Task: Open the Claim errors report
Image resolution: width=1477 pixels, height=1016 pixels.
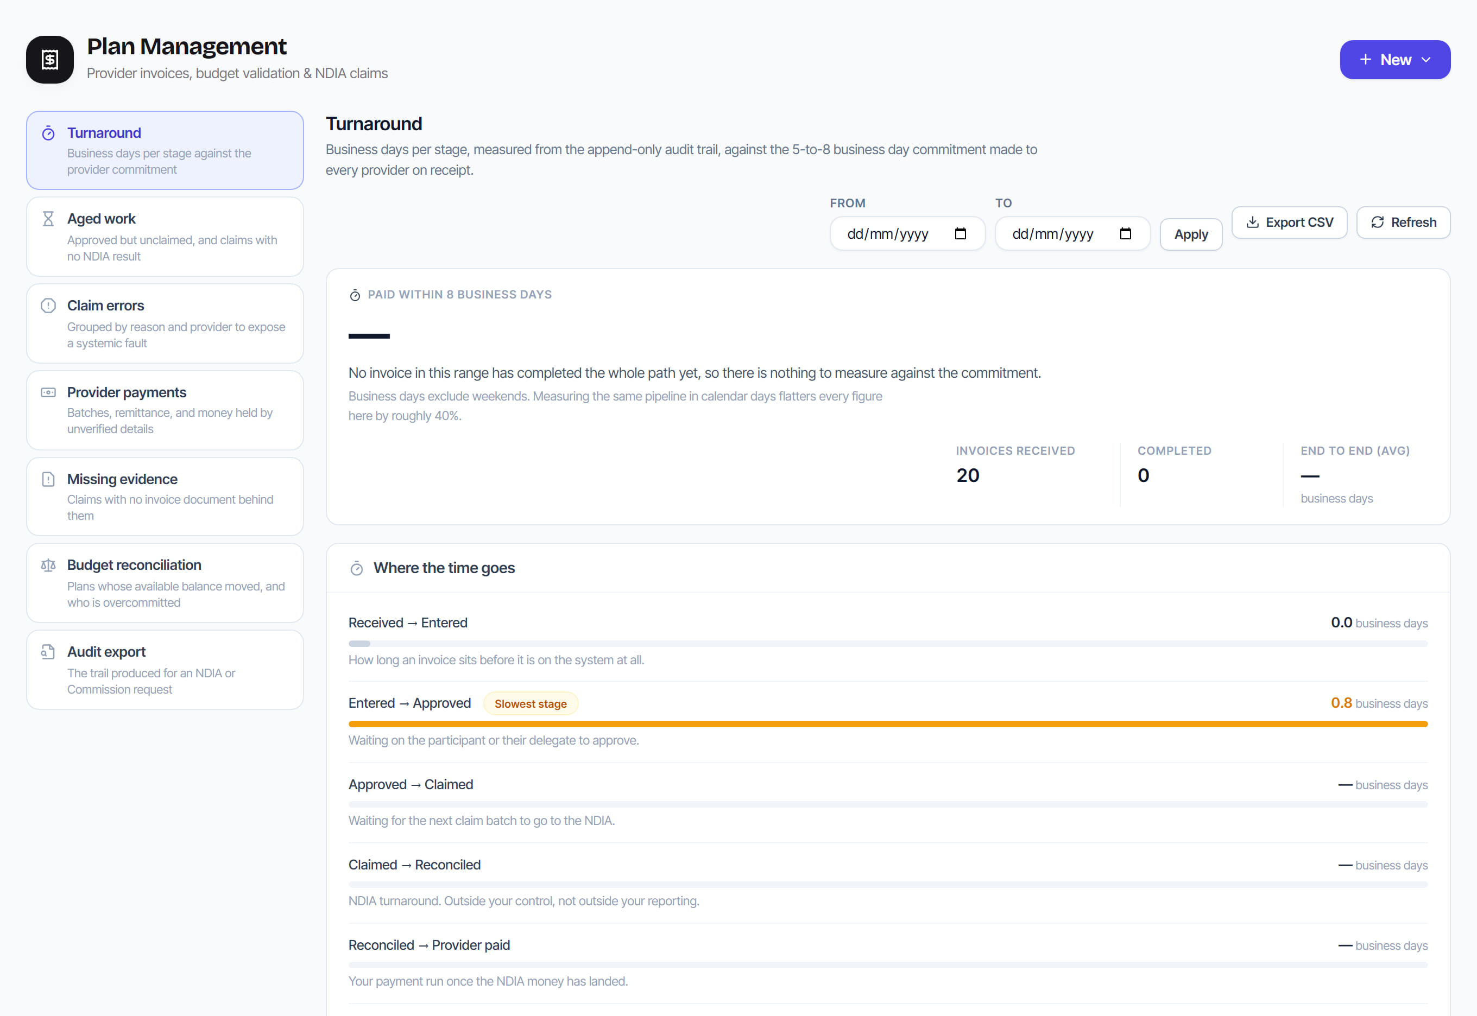Action: click(x=165, y=323)
